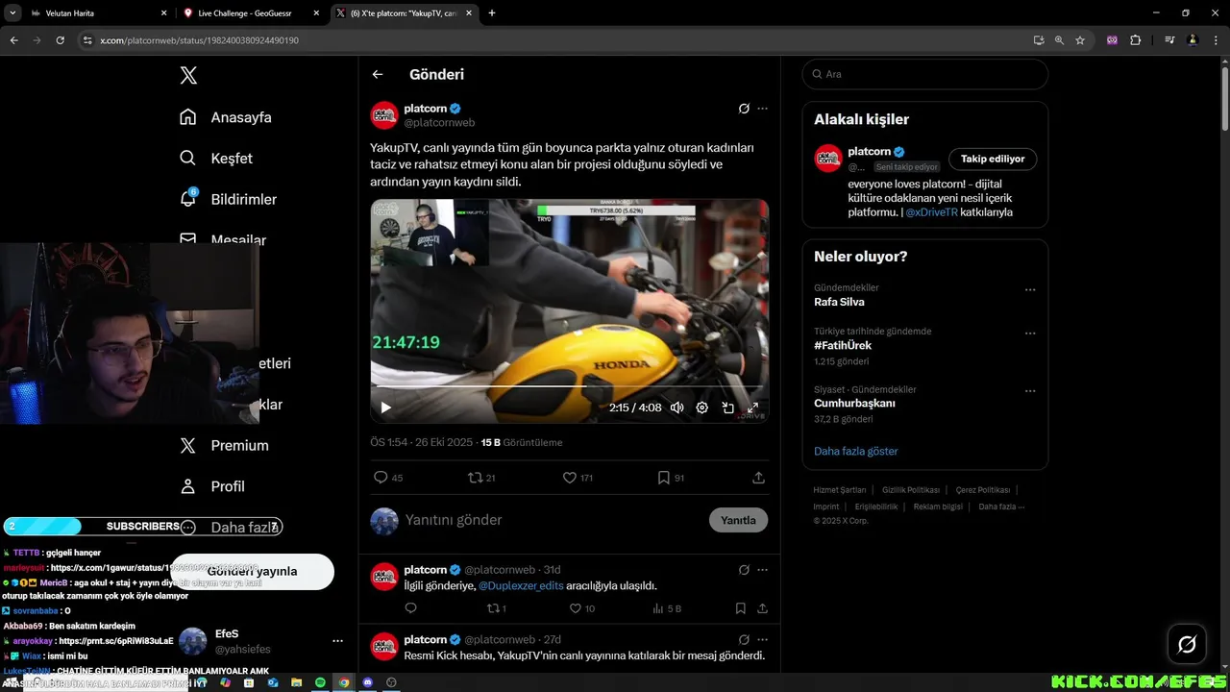Screen dimensions: 1230x692
Task: Open #FatihÜrek trend options menu
Action: coord(1030,334)
